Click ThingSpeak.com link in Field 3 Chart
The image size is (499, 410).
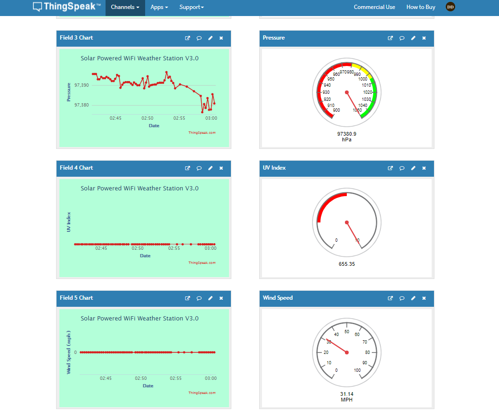(x=202, y=133)
